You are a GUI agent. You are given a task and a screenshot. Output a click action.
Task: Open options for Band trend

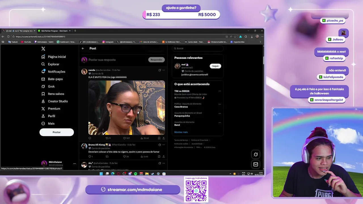pyautogui.click(x=220, y=122)
